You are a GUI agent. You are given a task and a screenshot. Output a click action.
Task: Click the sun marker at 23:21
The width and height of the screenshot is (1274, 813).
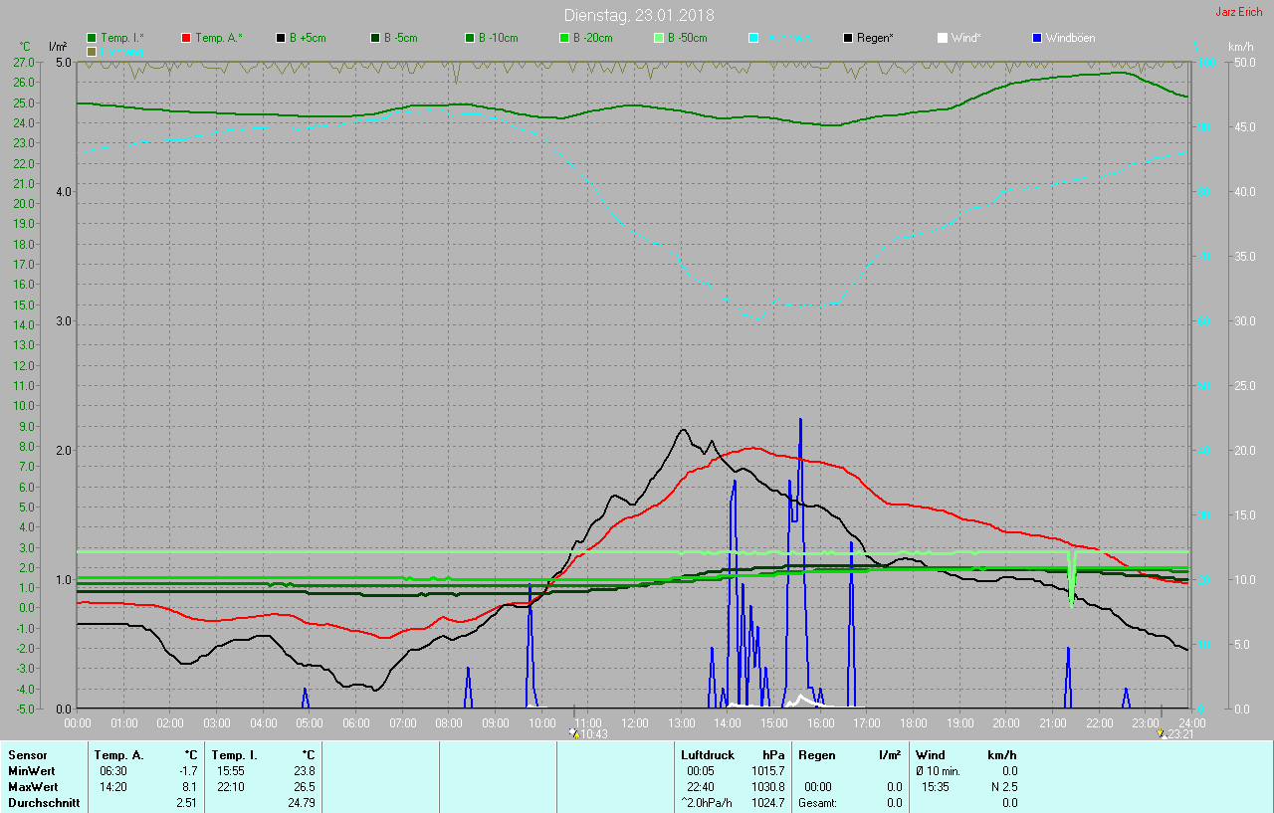[1161, 732]
